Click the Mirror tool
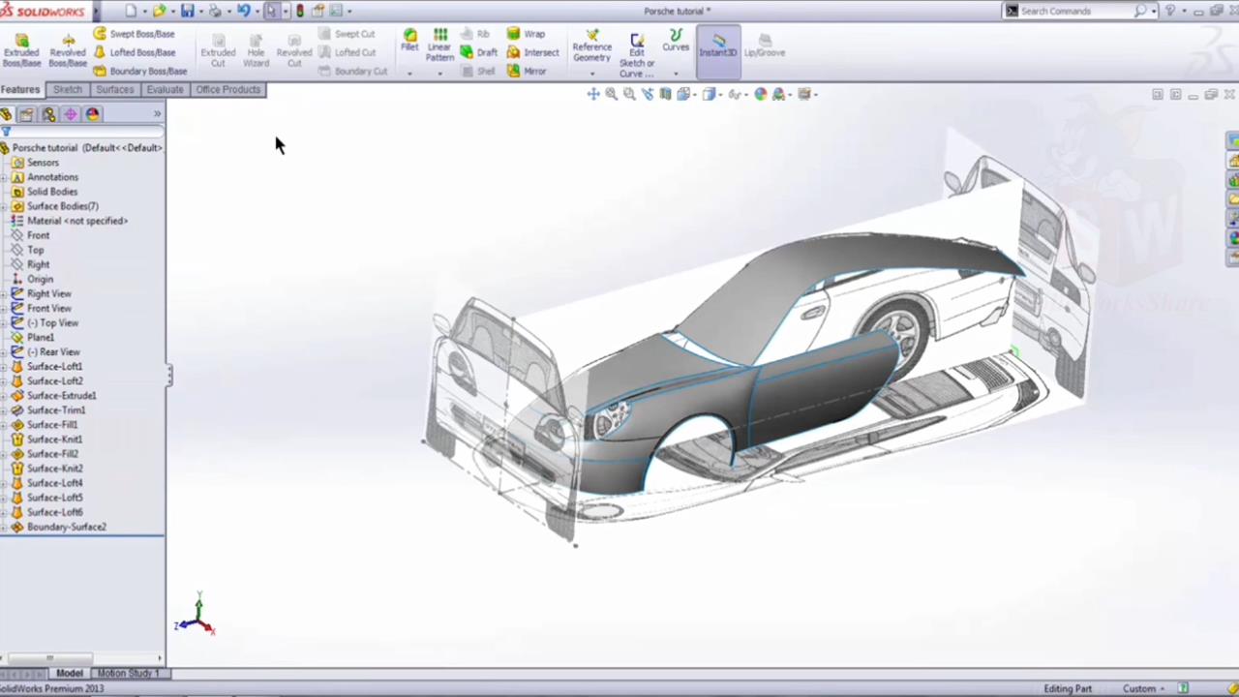The width and height of the screenshot is (1239, 697). coord(527,71)
